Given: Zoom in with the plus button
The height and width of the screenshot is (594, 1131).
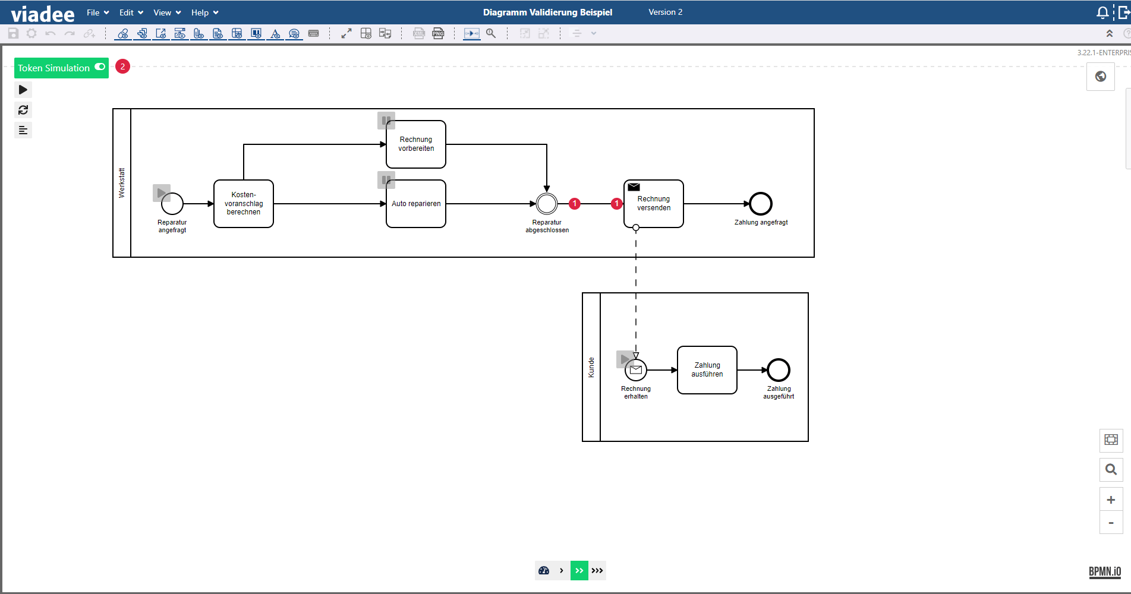Looking at the screenshot, I should [1111, 500].
